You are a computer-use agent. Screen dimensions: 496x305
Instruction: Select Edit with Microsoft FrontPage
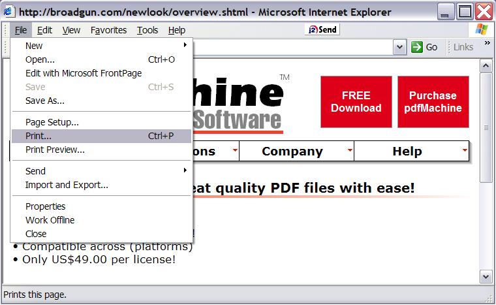pos(102,73)
